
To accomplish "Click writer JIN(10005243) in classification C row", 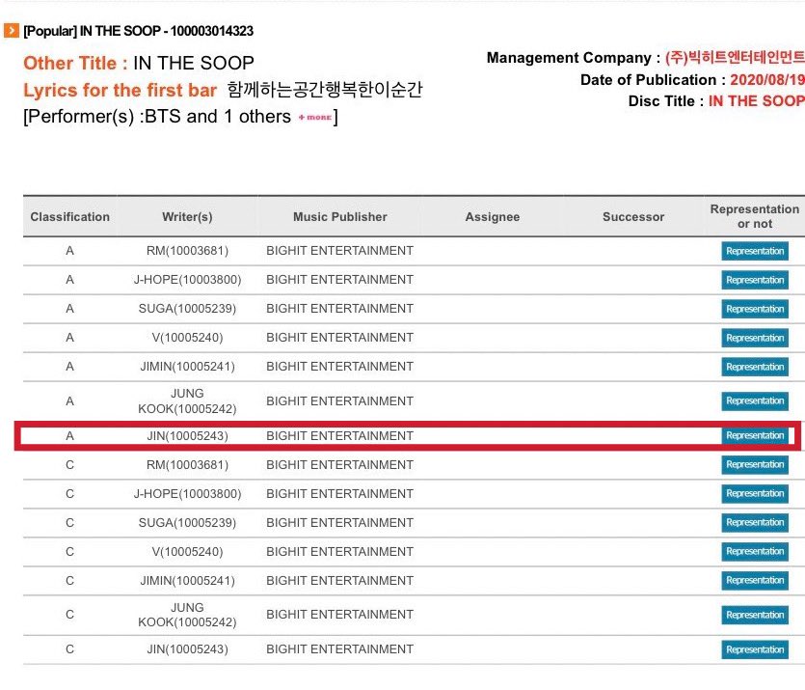I will [187, 649].
